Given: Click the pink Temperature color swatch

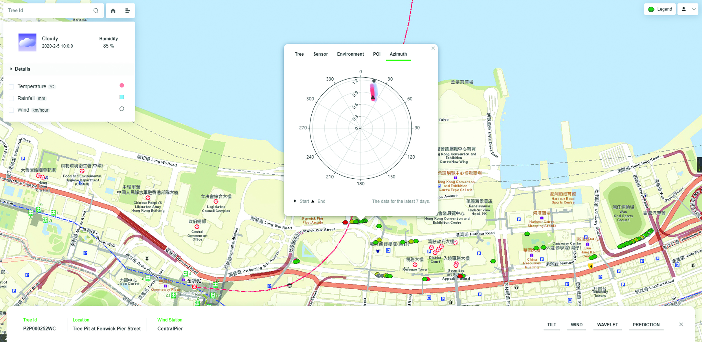Looking at the screenshot, I should coord(122,85).
